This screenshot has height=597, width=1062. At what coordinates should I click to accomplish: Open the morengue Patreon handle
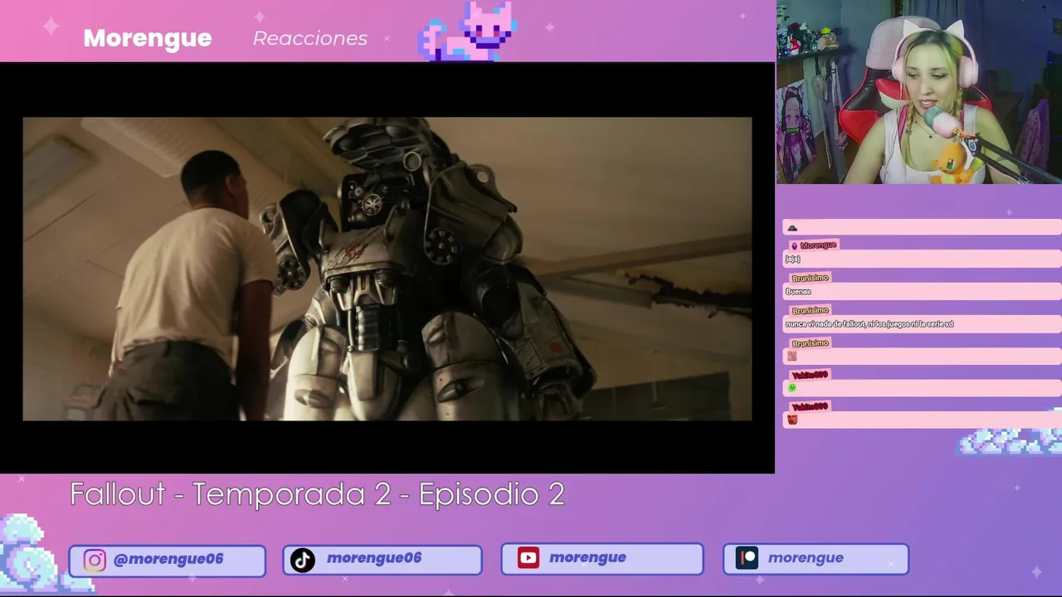pyautogui.click(x=806, y=557)
